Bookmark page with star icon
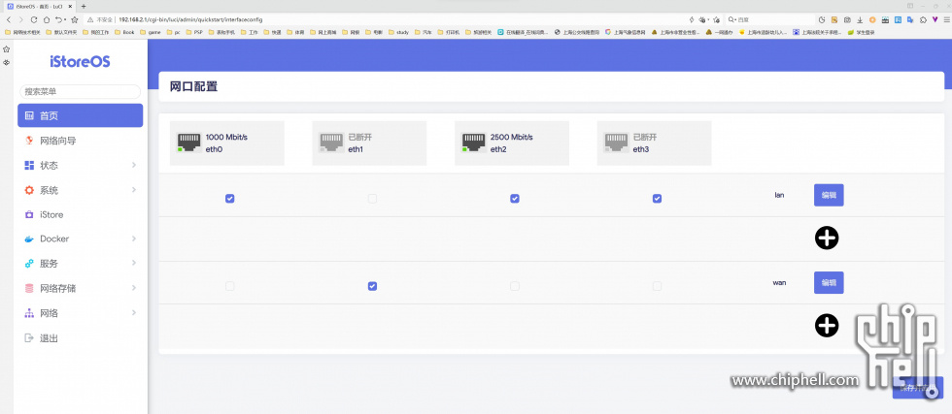This screenshot has height=414, width=952. click(75, 19)
